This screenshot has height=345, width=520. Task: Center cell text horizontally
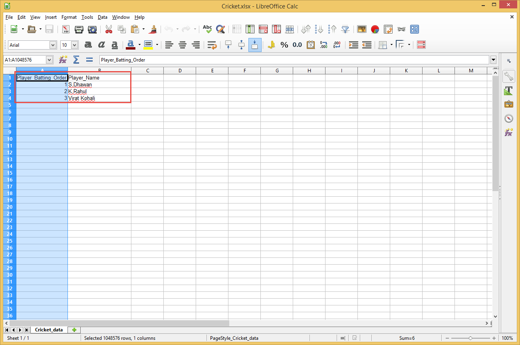[183, 45]
